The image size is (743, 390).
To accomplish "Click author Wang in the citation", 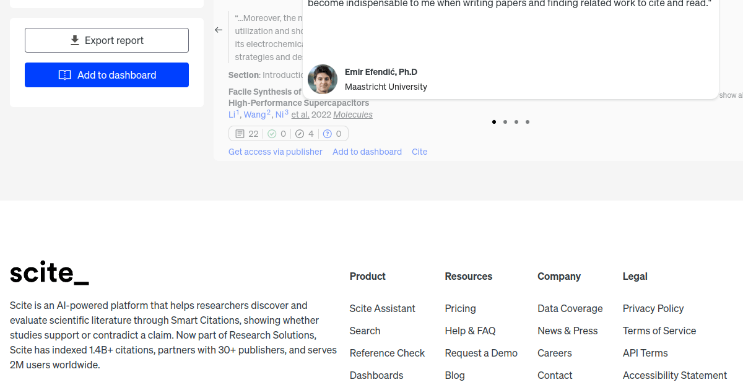I will click(254, 115).
